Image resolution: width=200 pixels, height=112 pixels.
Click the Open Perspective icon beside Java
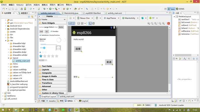point(165,9)
